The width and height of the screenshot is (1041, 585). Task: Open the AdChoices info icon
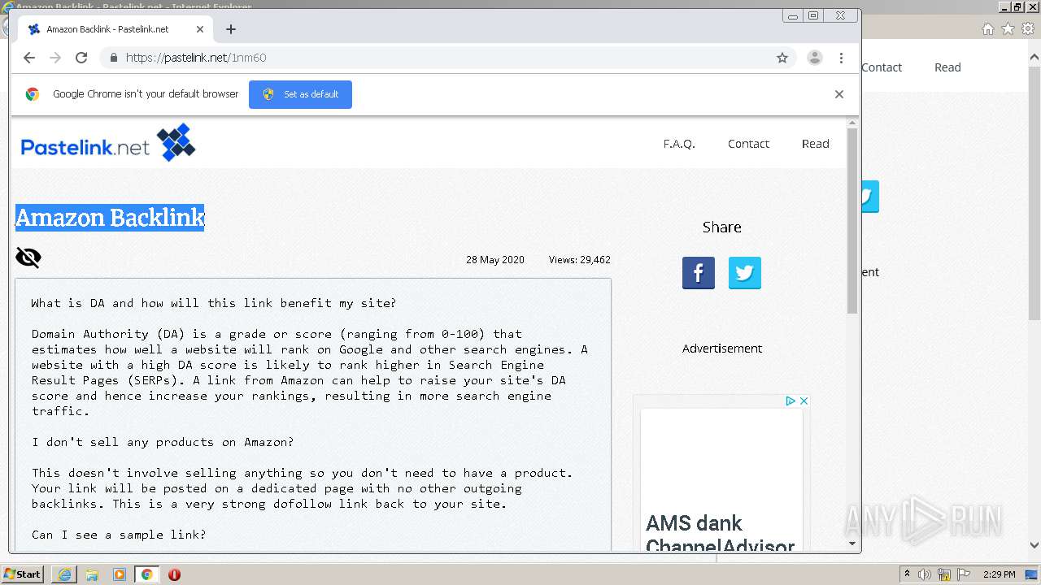pos(790,401)
